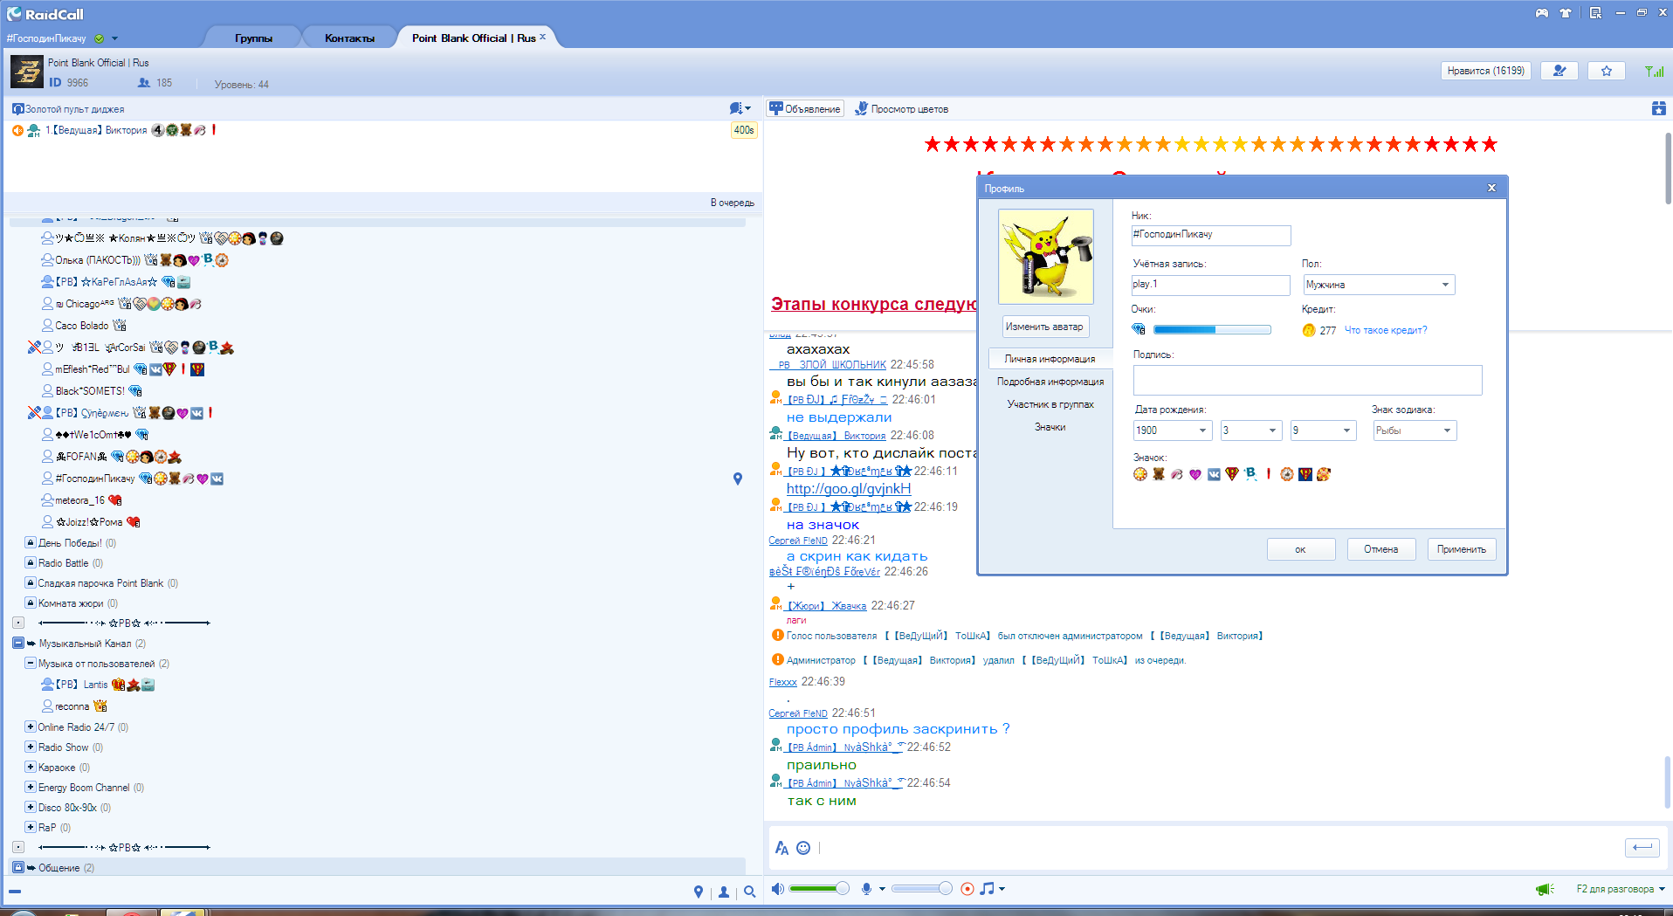Click the purple heart badge in profile Значок row
This screenshot has width=1673, height=916.
pyautogui.click(x=1195, y=474)
